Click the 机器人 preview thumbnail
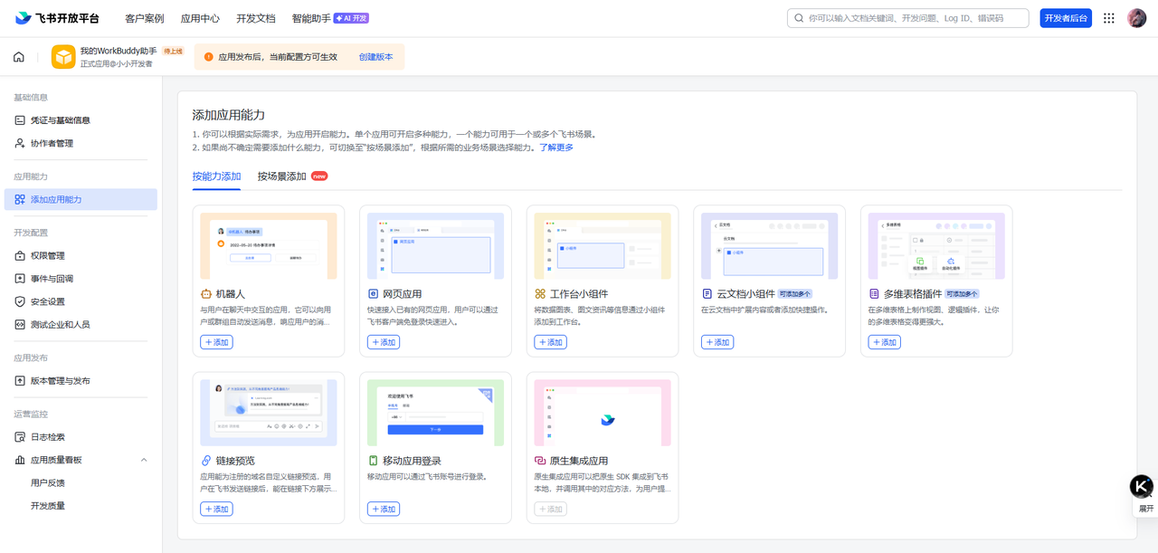The height and width of the screenshot is (553, 1158). pyautogui.click(x=269, y=246)
